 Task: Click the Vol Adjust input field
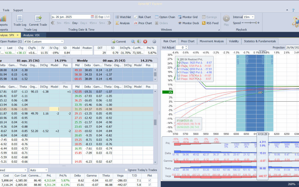pos(181,48)
